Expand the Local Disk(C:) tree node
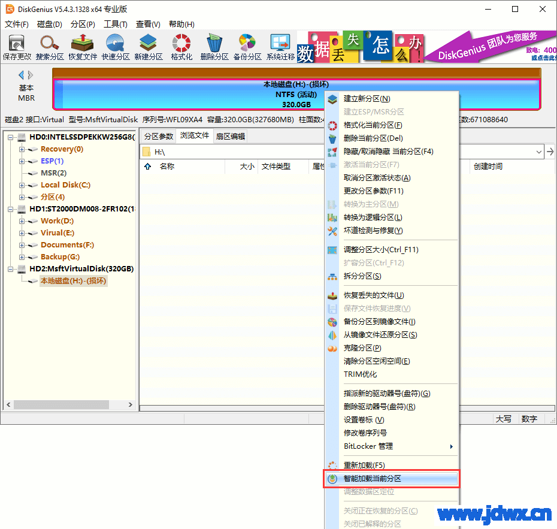Image resolution: width=557 pixels, height=529 pixels. click(22, 185)
